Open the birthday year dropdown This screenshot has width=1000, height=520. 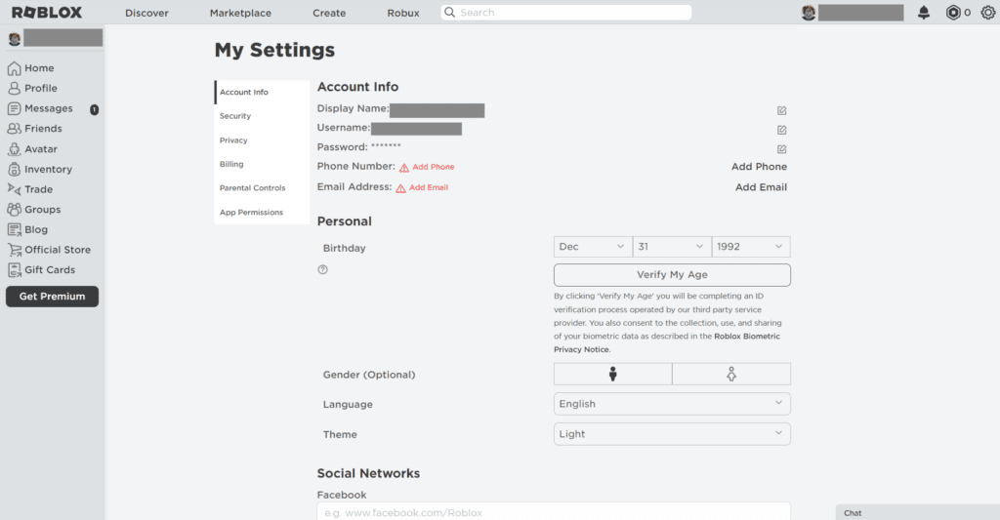[x=751, y=247]
